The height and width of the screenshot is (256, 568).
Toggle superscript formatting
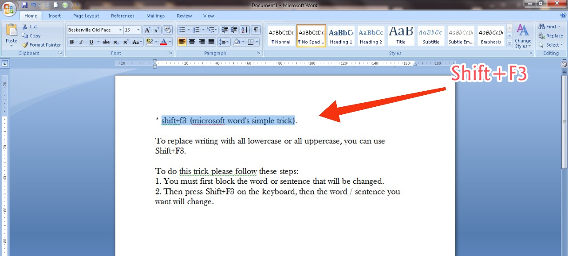(x=126, y=42)
